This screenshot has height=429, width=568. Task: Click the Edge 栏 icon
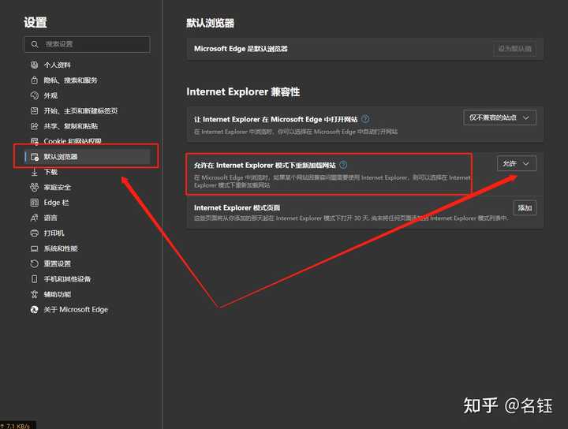click(34, 203)
